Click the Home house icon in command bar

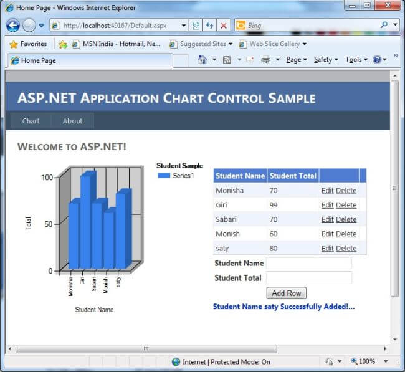click(x=202, y=60)
